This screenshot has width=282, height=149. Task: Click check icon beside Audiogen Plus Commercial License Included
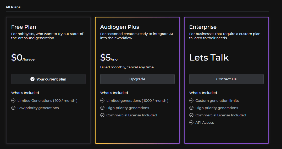(x=102, y=115)
